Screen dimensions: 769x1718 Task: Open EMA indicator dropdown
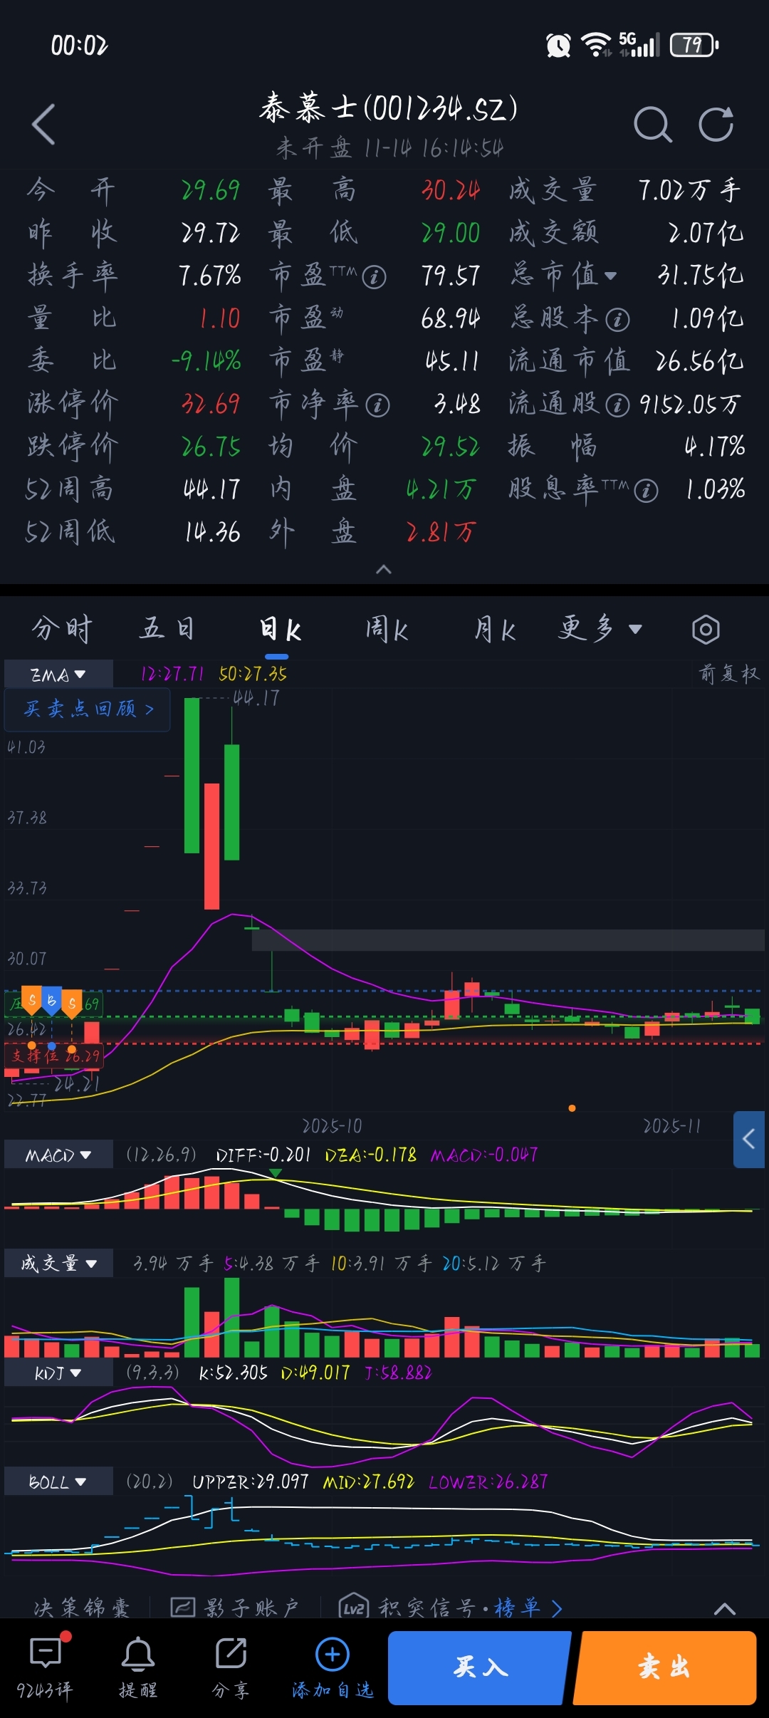click(58, 674)
